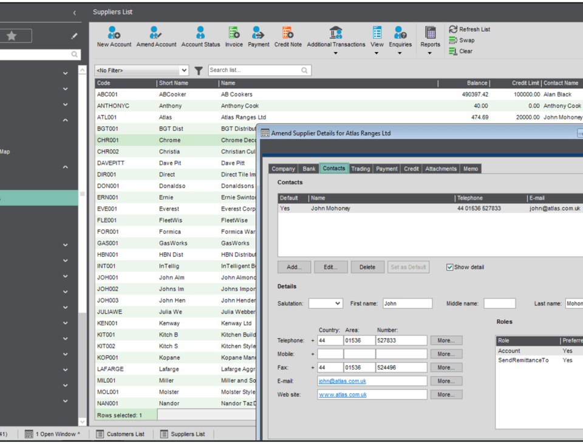Click the Additional Transactions icon

click(x=336, y=33)
